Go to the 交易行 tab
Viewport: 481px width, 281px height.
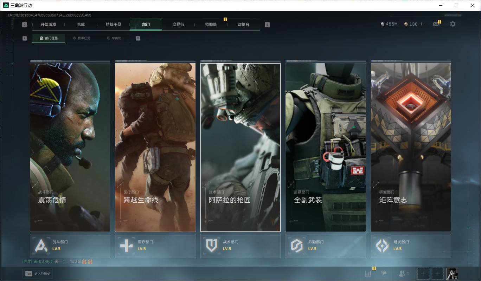[x=178, y=25]
